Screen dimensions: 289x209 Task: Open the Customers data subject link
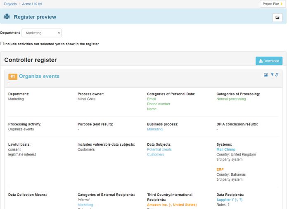[156, 155]
